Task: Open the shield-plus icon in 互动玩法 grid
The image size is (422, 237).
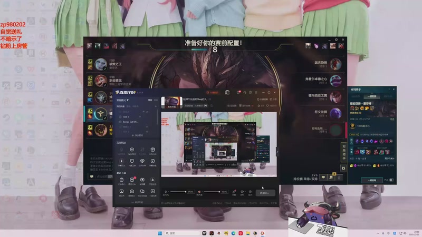Action: (132, 150)
